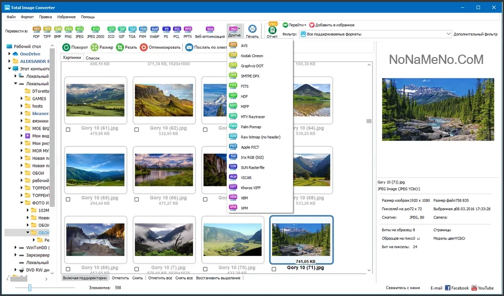Click the thumbnail size slider

click(30, 288)
